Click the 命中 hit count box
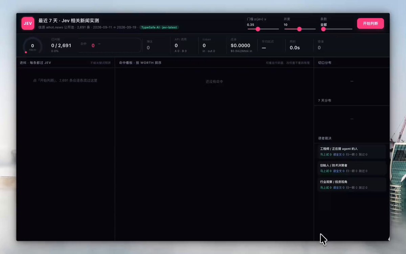 [110, 45]
